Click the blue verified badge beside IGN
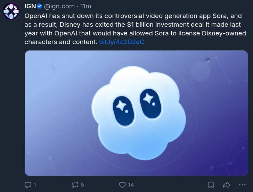This screenshot has height=192, width=253. point(40,6)
